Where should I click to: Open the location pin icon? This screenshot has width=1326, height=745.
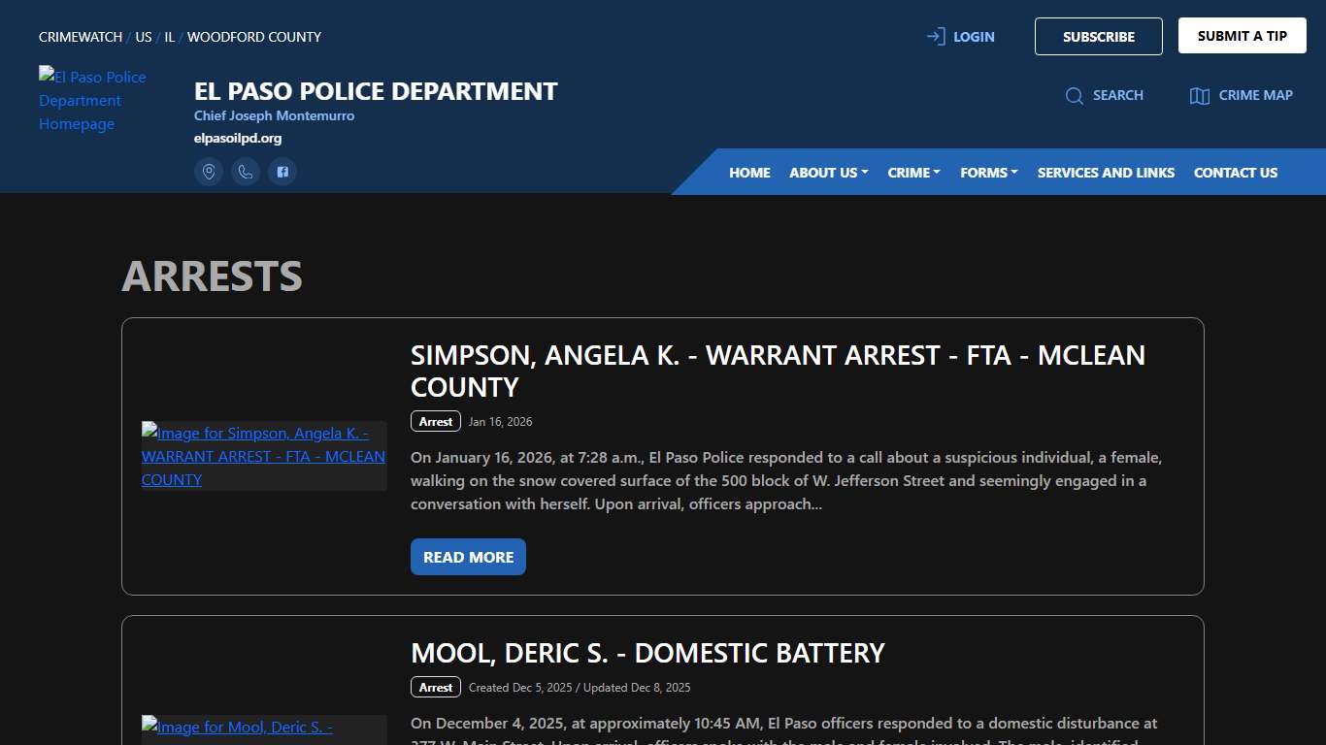[209, 171]
